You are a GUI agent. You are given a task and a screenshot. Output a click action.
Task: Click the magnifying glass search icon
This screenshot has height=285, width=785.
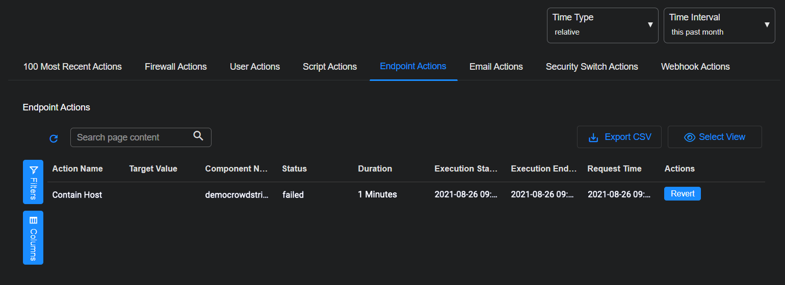[x=198, y=136]
